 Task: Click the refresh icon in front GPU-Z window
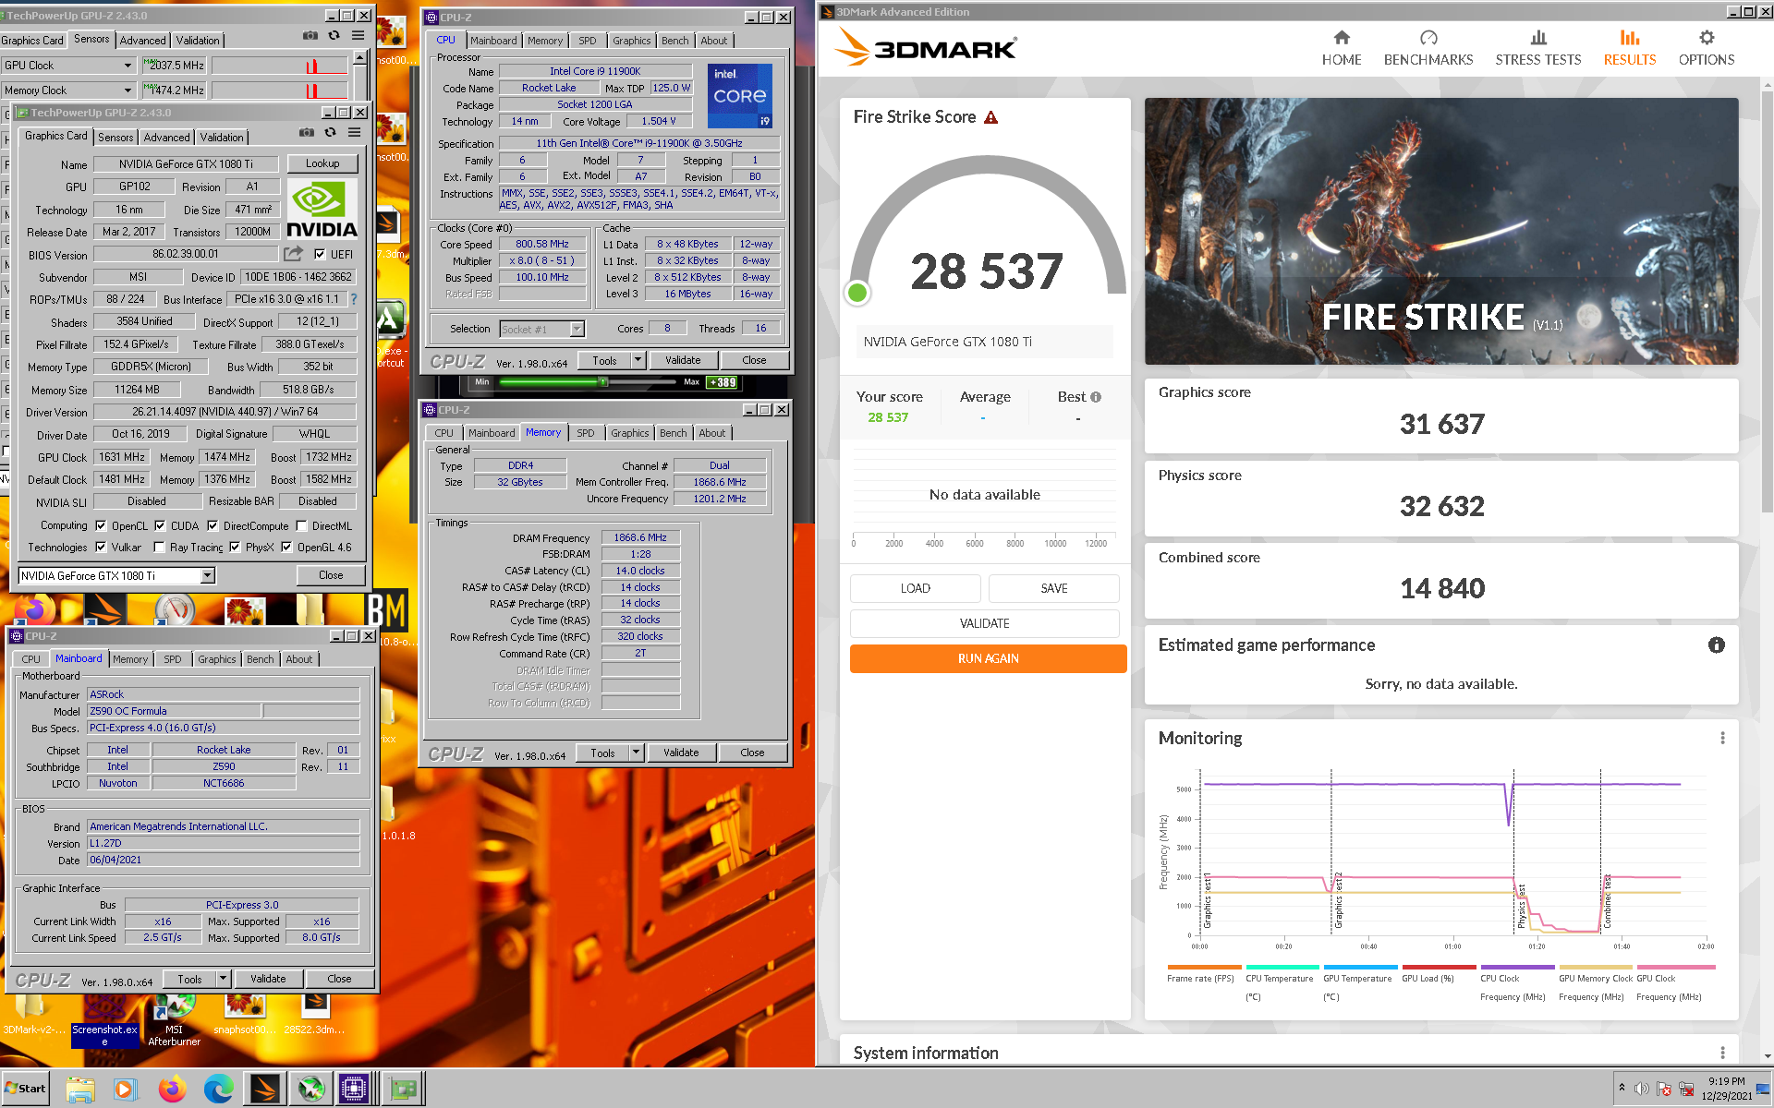tap(330, 133)
